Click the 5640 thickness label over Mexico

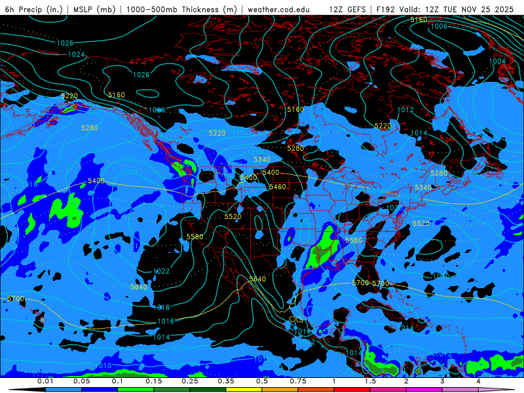tap(257, 279)
